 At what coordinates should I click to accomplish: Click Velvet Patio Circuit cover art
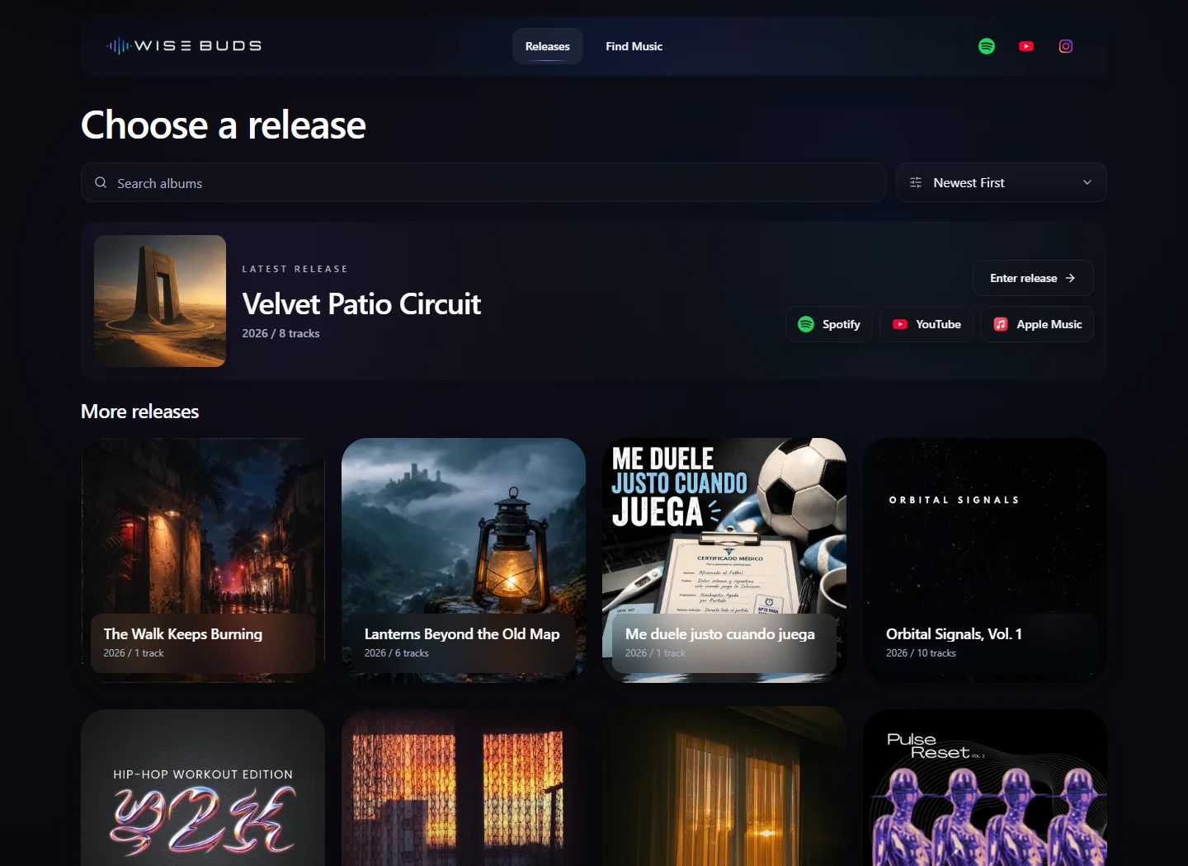tap(160, 301)
